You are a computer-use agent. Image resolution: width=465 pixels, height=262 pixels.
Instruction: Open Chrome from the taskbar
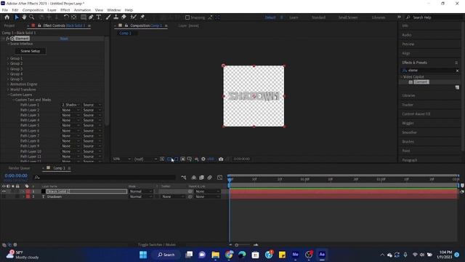[229, 255]
